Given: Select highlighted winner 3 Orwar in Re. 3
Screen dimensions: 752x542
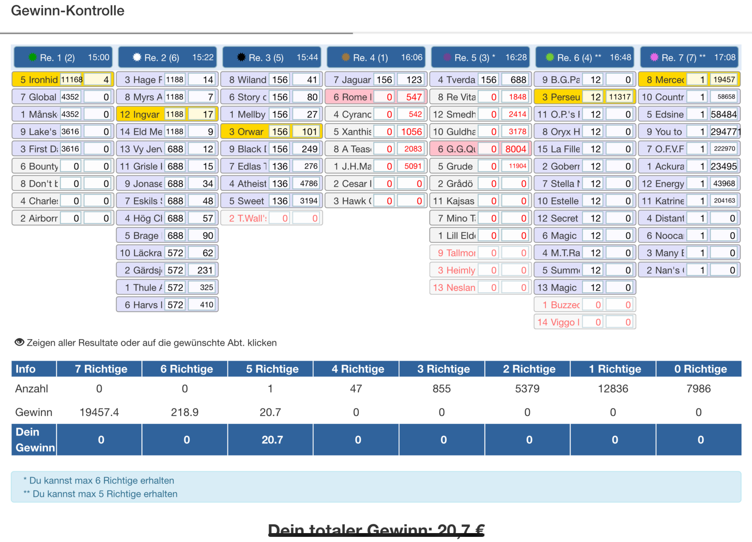Looking at the screenshot, I should pos(272,132).
